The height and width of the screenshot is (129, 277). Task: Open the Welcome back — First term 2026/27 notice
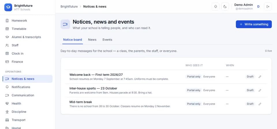96,75
